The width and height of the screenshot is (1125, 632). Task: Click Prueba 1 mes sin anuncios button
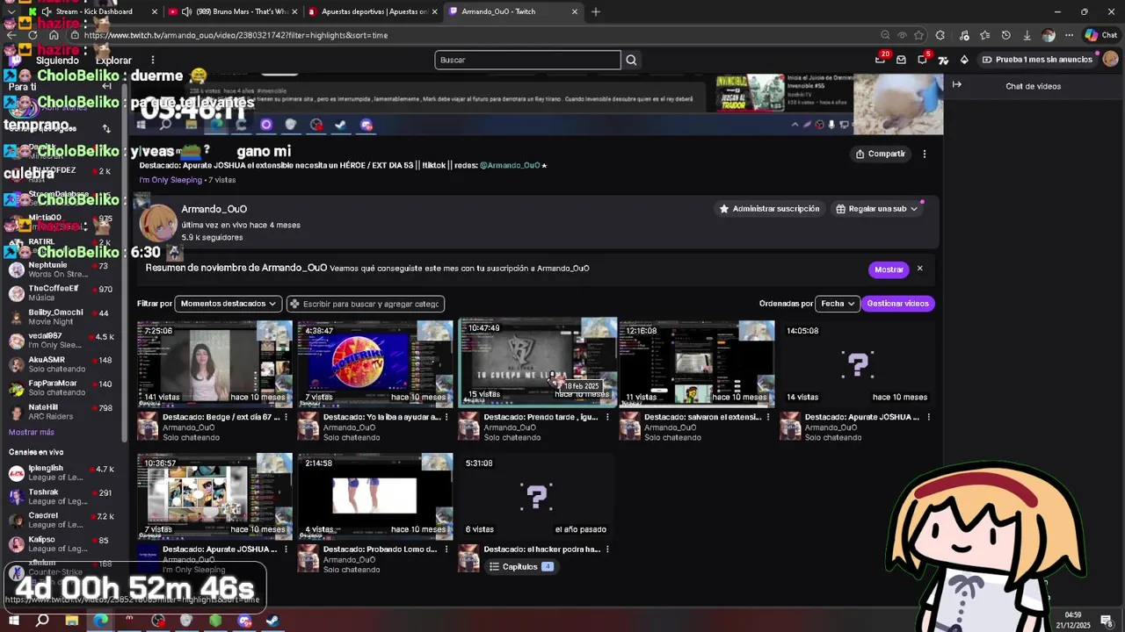pyautogui.click(x=1037, y=60)
